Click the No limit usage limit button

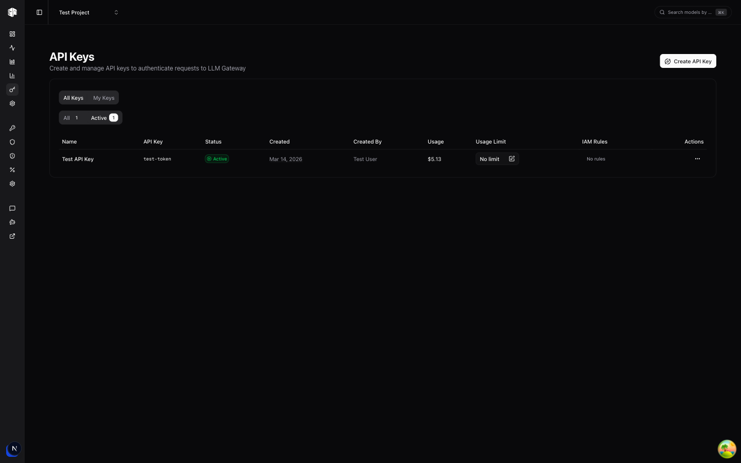click(489, 159)
